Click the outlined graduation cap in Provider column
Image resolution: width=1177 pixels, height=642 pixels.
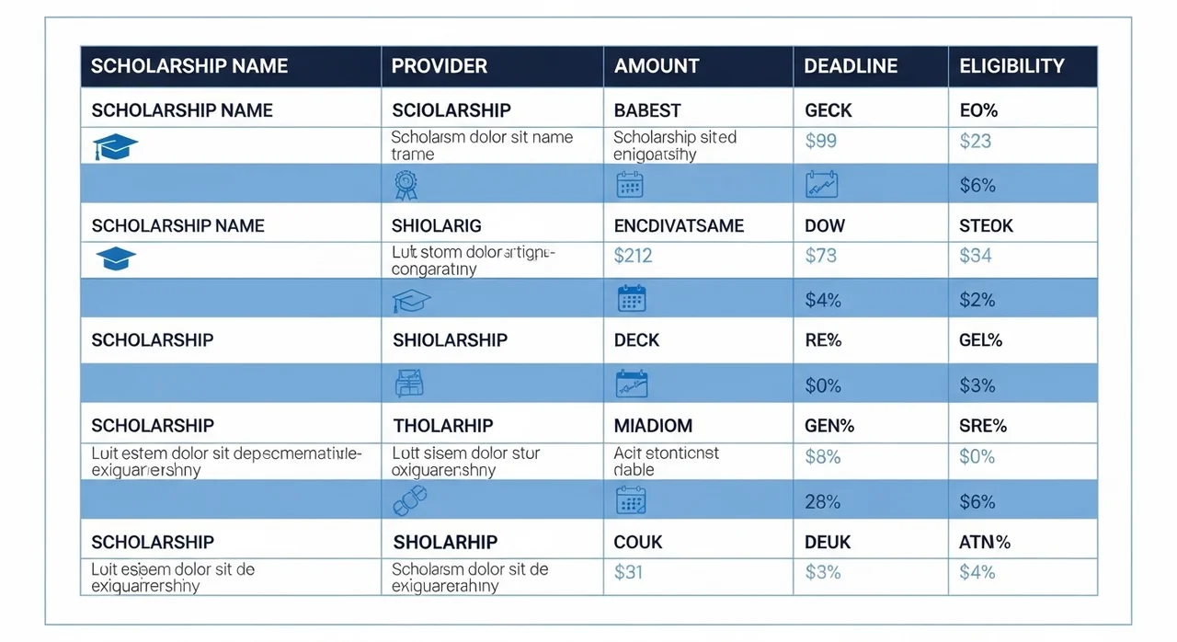[x=411, y=299]
